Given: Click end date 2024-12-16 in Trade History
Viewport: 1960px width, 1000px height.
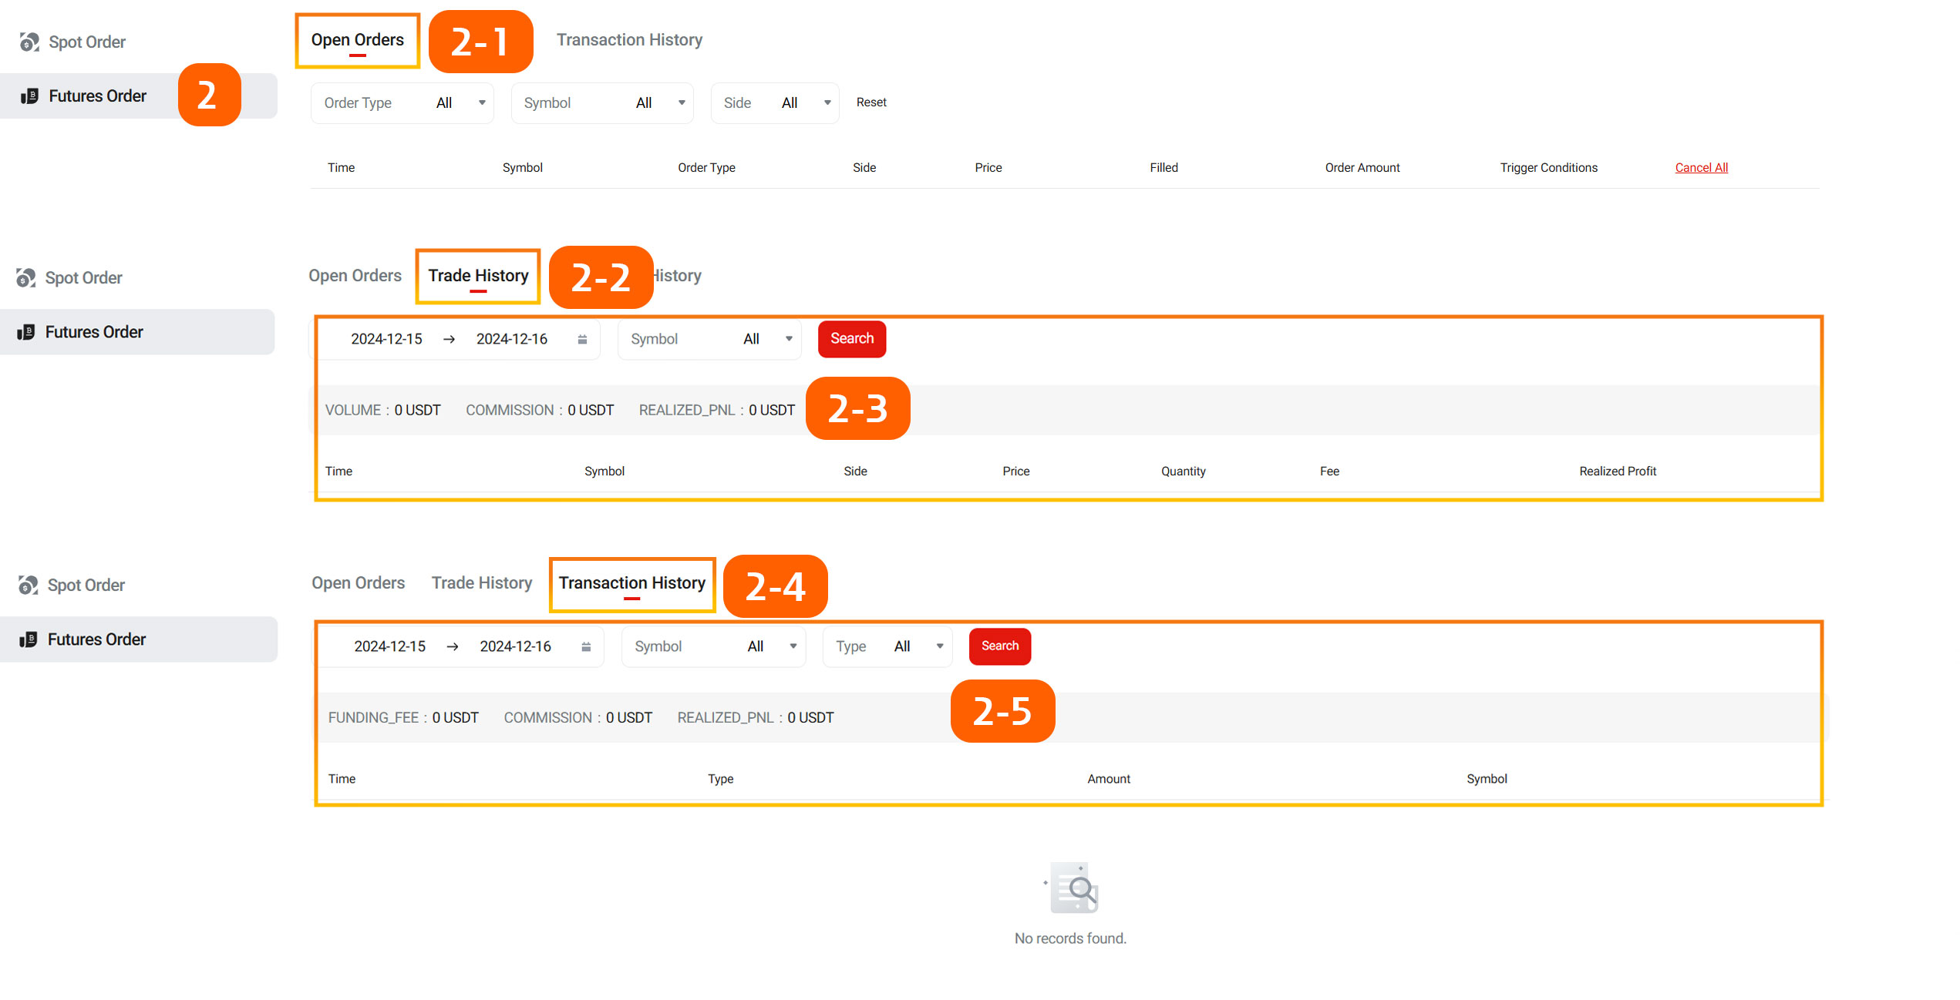Looking at the screenshot, I should pyautogui.click(x=512, y=339).
